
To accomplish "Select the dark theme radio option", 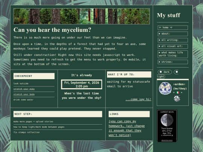I will pos(161,72).
